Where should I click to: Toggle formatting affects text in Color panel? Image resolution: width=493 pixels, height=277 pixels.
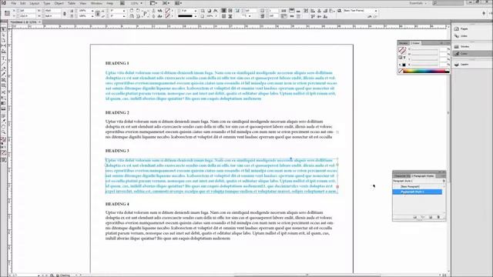pos(404,58)
